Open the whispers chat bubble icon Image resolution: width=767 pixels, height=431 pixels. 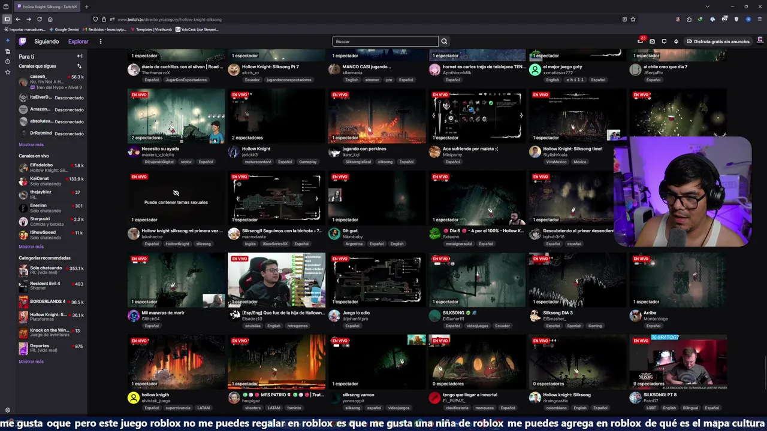pyautogui.click(x=664, y=41)
